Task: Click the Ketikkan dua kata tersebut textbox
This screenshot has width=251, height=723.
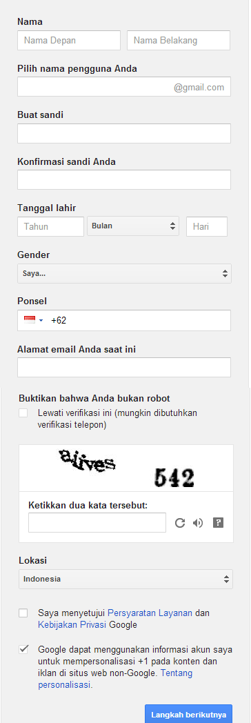Action: coord(97,523)
